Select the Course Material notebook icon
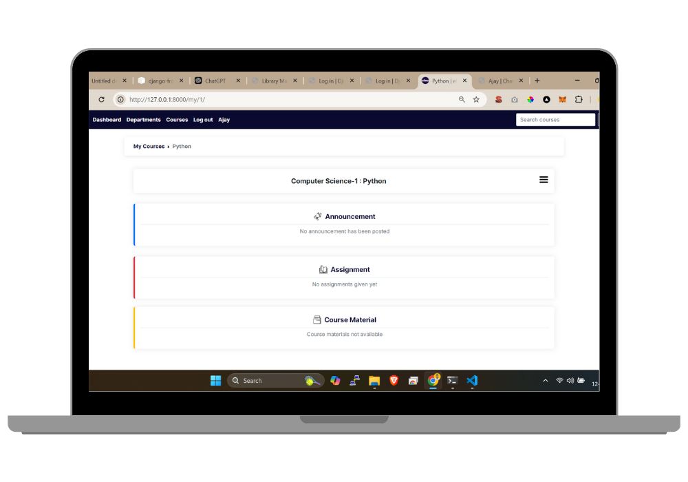Image resolution: width=688 pixels, height=482 pixels. (317, 319)
